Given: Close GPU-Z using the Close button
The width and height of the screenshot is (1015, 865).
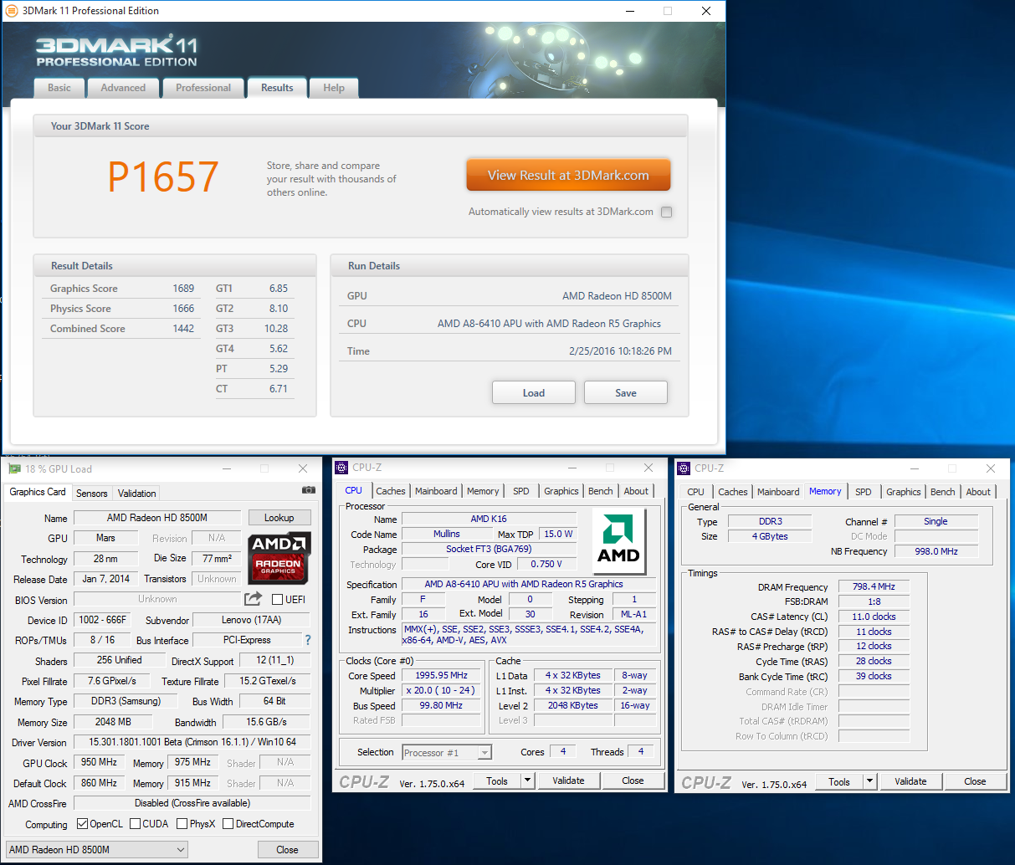Looking at the screenshot, I should point(287,850).
